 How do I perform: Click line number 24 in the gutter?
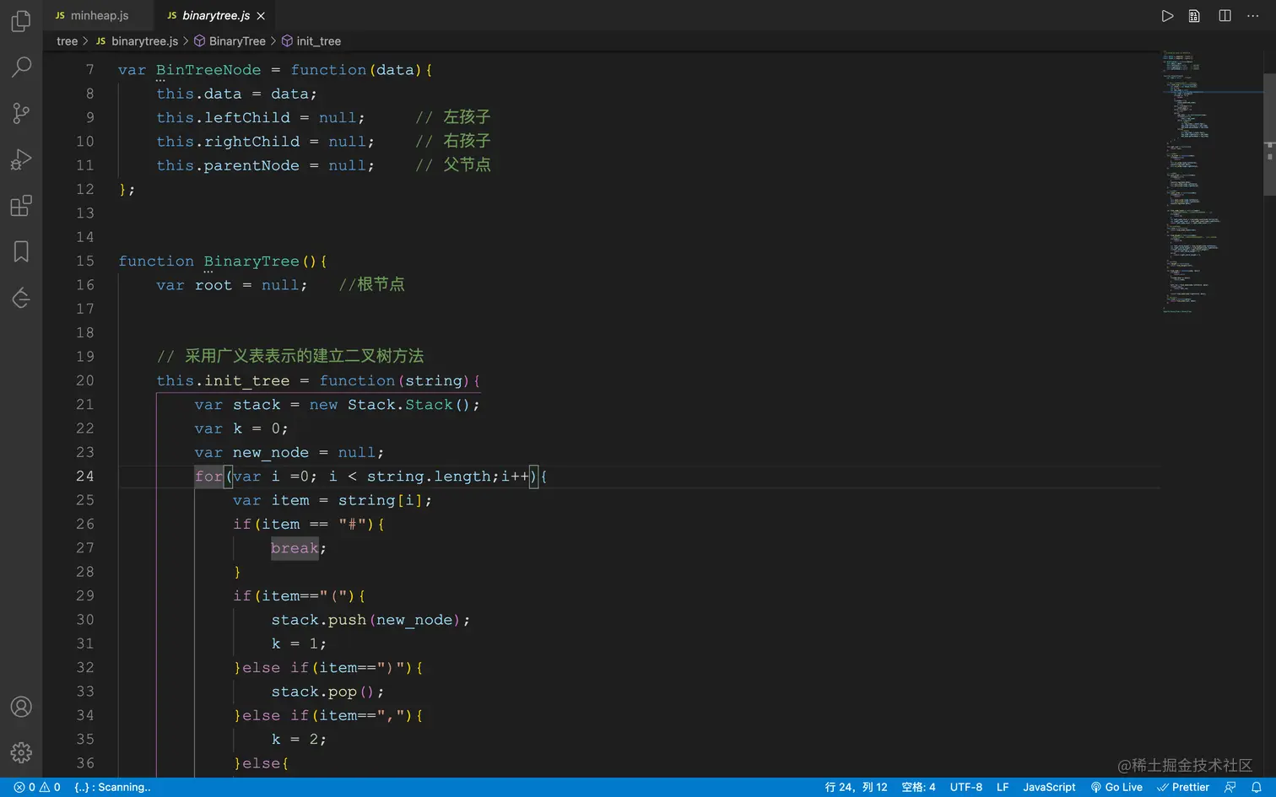(85, 477)
